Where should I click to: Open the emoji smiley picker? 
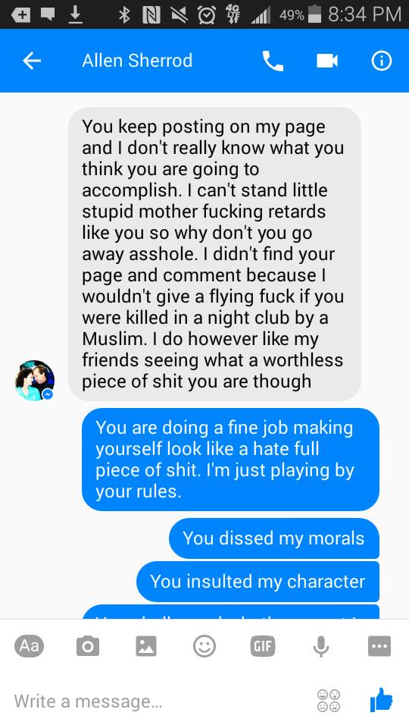click(204, 646)
